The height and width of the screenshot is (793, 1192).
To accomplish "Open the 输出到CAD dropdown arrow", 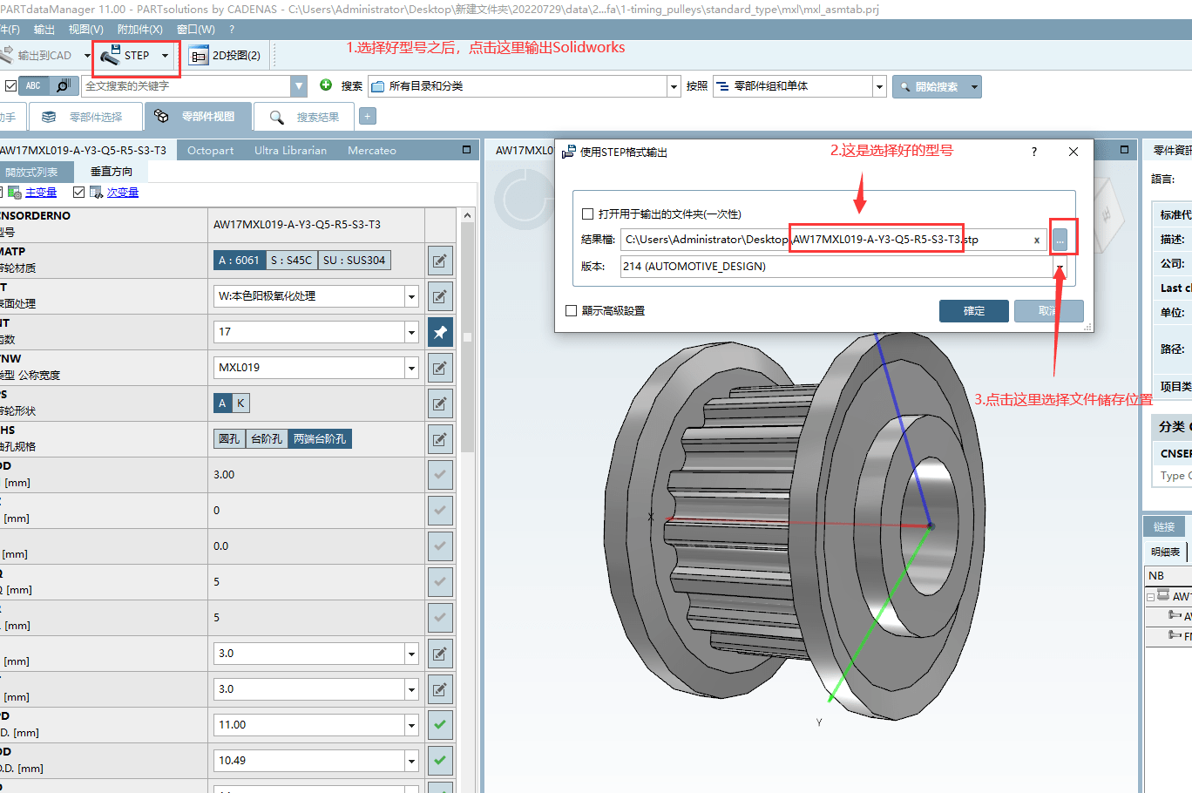I will 87,56.
